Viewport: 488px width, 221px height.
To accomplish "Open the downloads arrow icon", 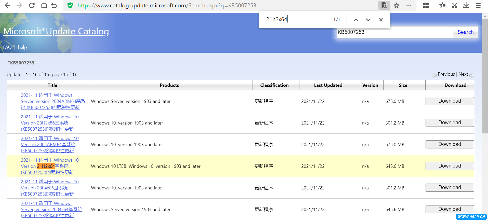I will (466, 5).
